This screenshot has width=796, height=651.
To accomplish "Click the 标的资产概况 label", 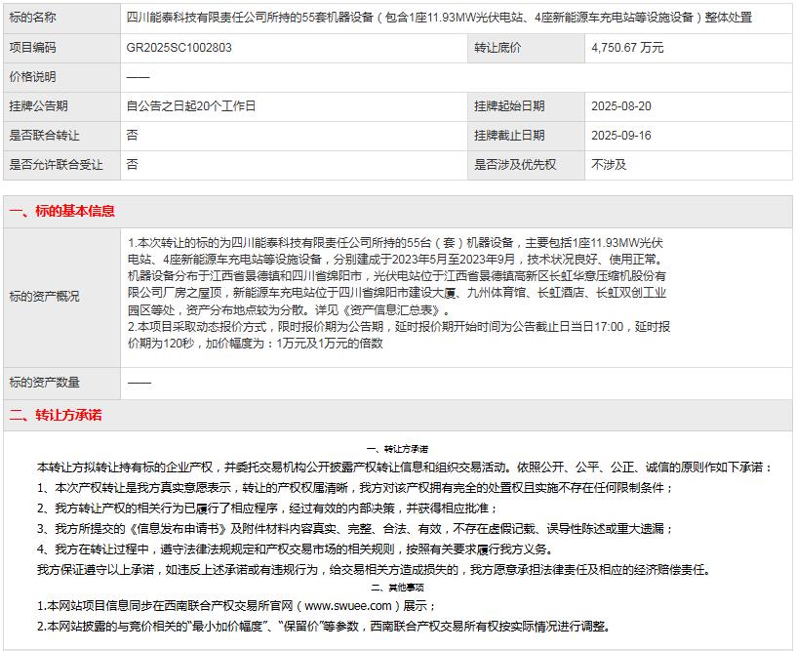I will (44, 297).
